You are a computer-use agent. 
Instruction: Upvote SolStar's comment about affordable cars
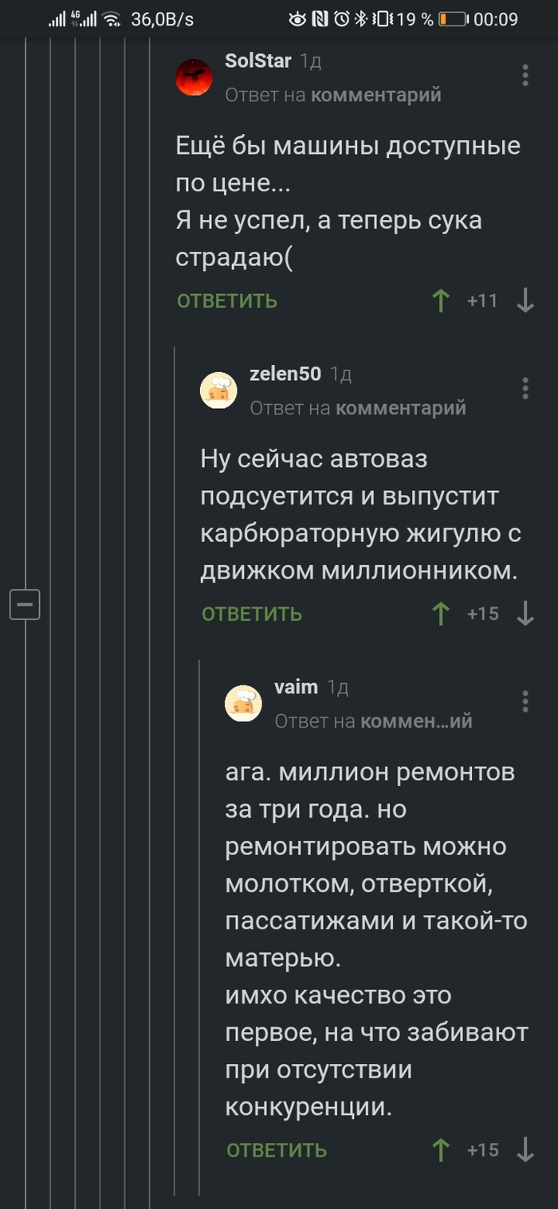point(441,300)
